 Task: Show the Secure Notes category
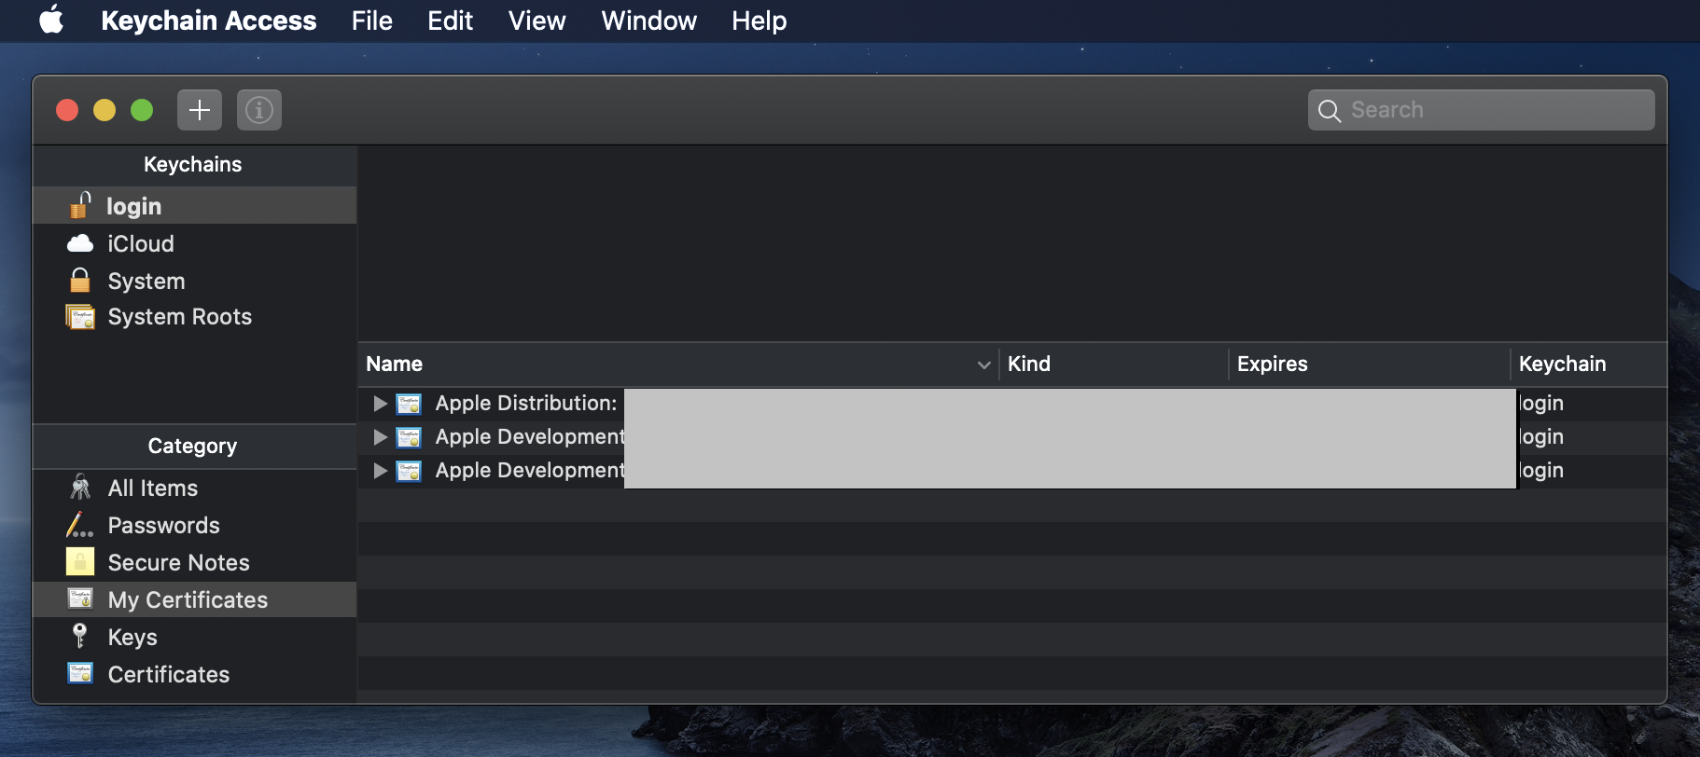pyautogui.click(x=195, y=562)
